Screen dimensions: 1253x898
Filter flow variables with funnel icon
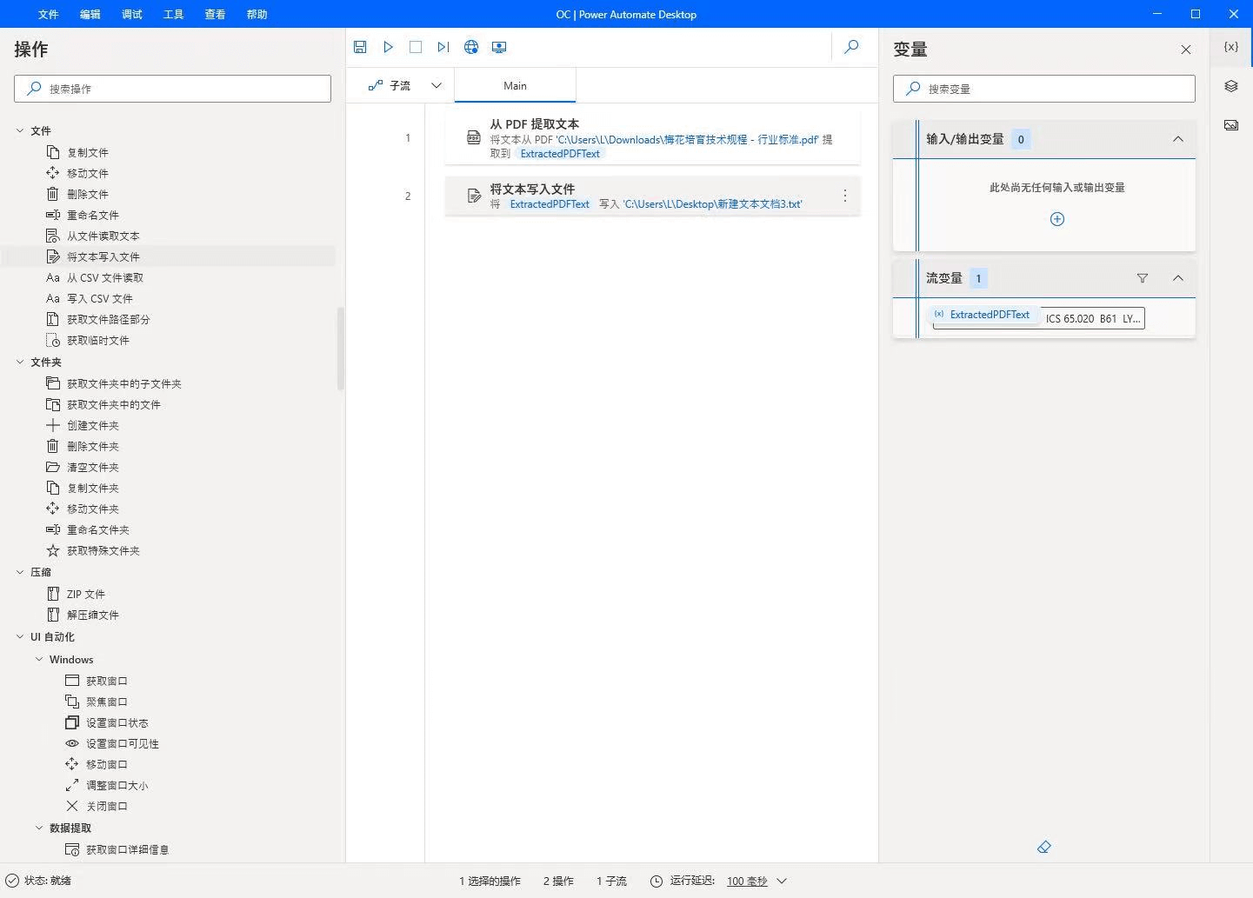[x=1143, y=278]
